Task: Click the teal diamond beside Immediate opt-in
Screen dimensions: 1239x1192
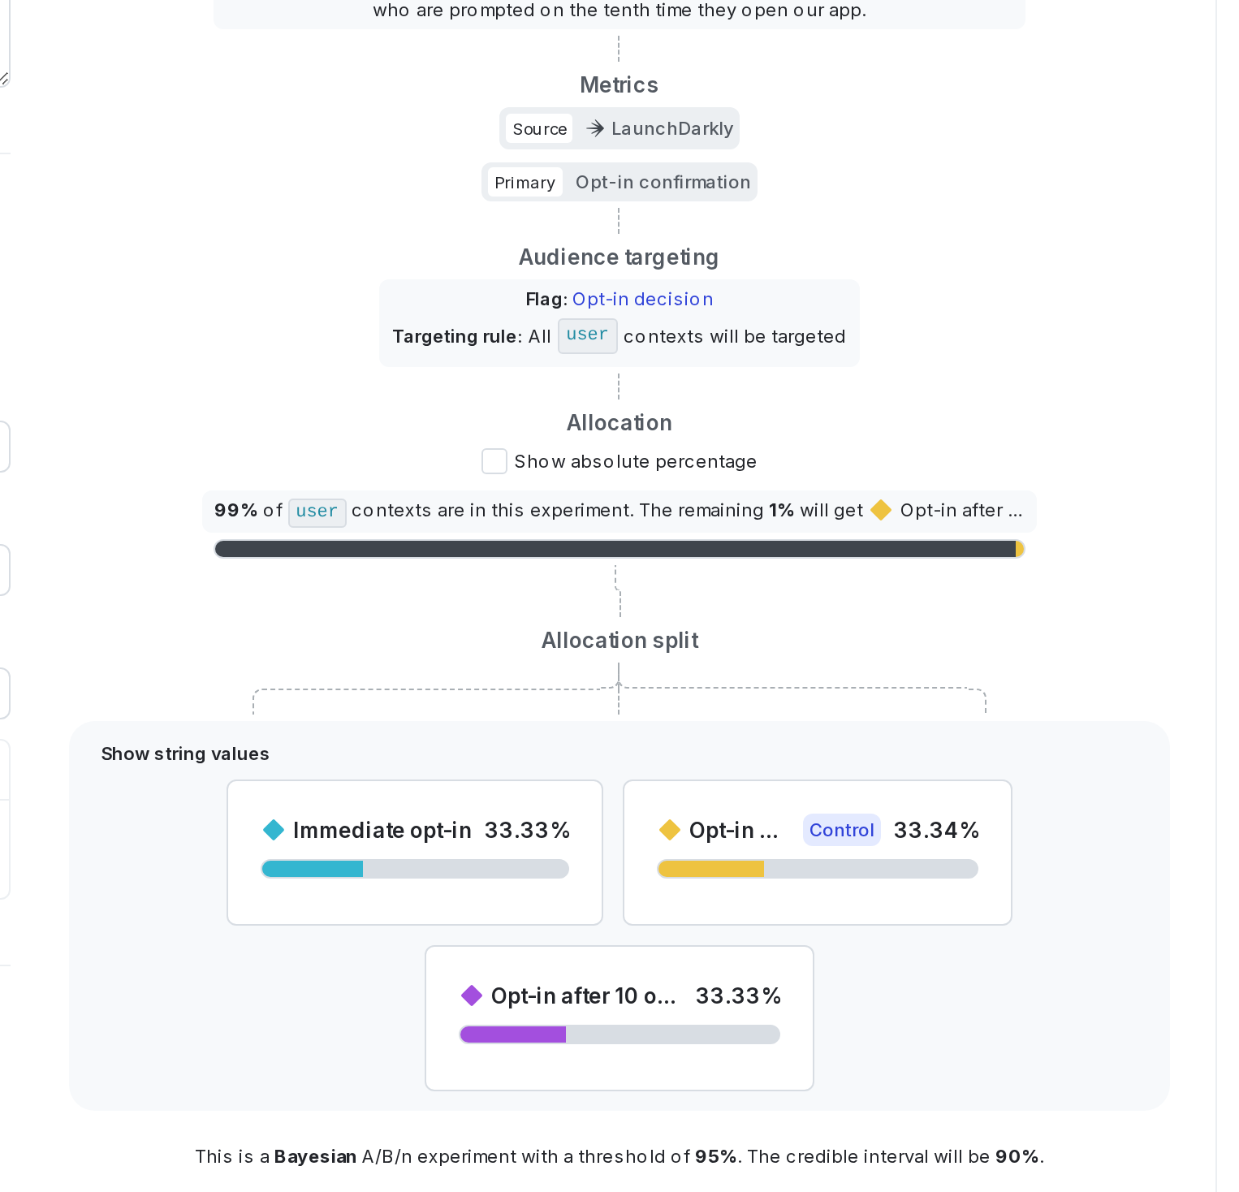Action: point(274,830)
